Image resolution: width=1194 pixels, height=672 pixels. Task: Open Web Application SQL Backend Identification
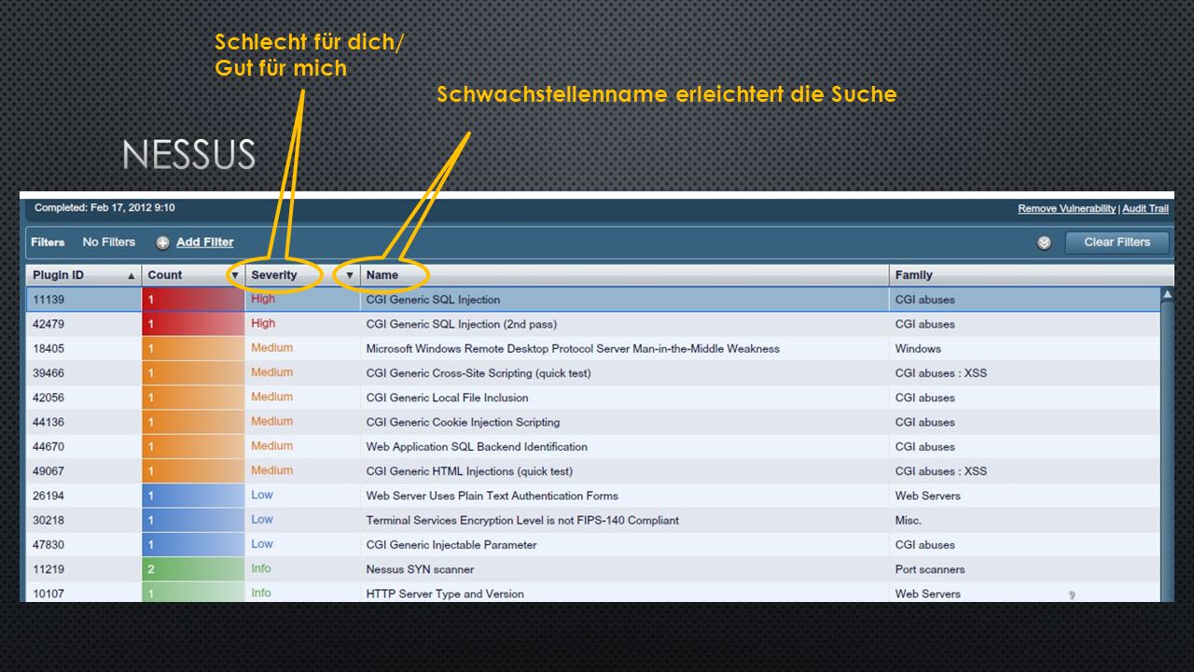coord(477,446)
